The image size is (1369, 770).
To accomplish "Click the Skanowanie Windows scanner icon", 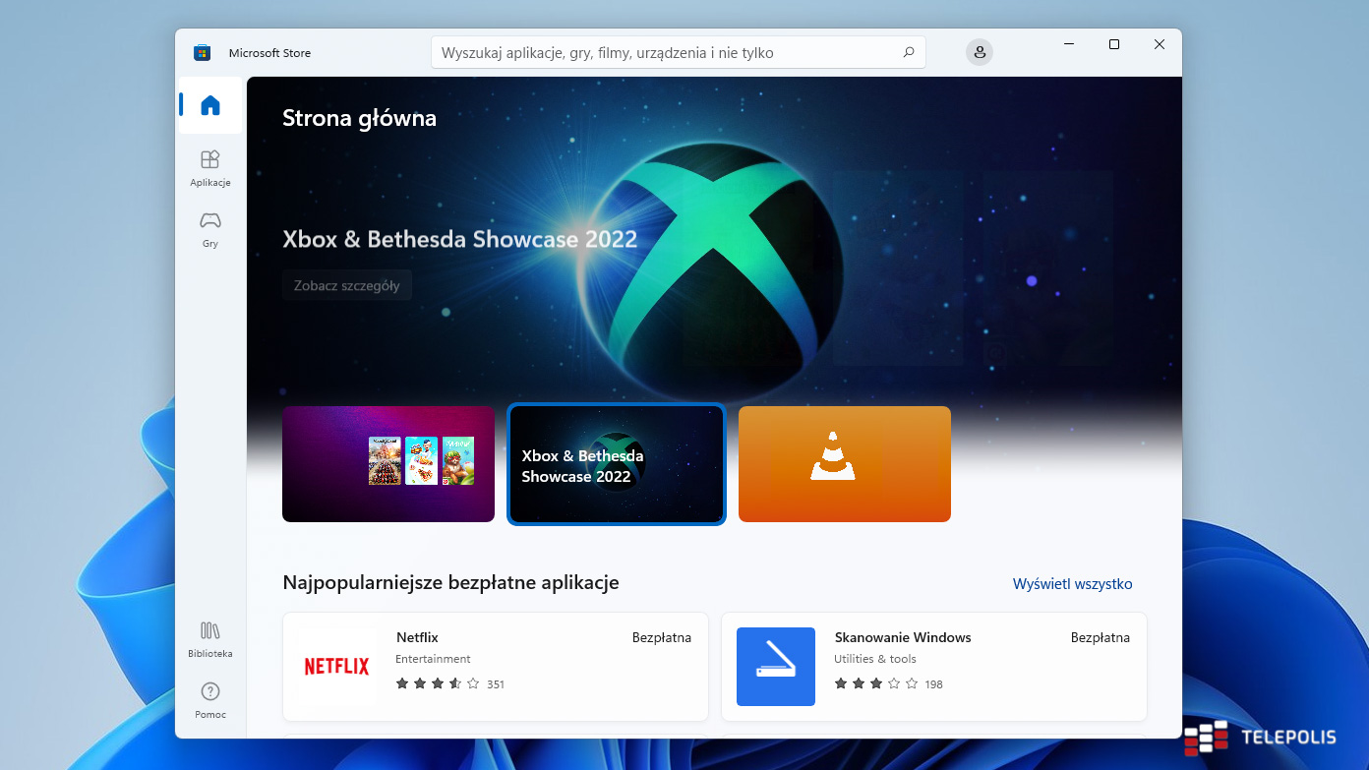I will pyautogui.click(x=775, y=667).
